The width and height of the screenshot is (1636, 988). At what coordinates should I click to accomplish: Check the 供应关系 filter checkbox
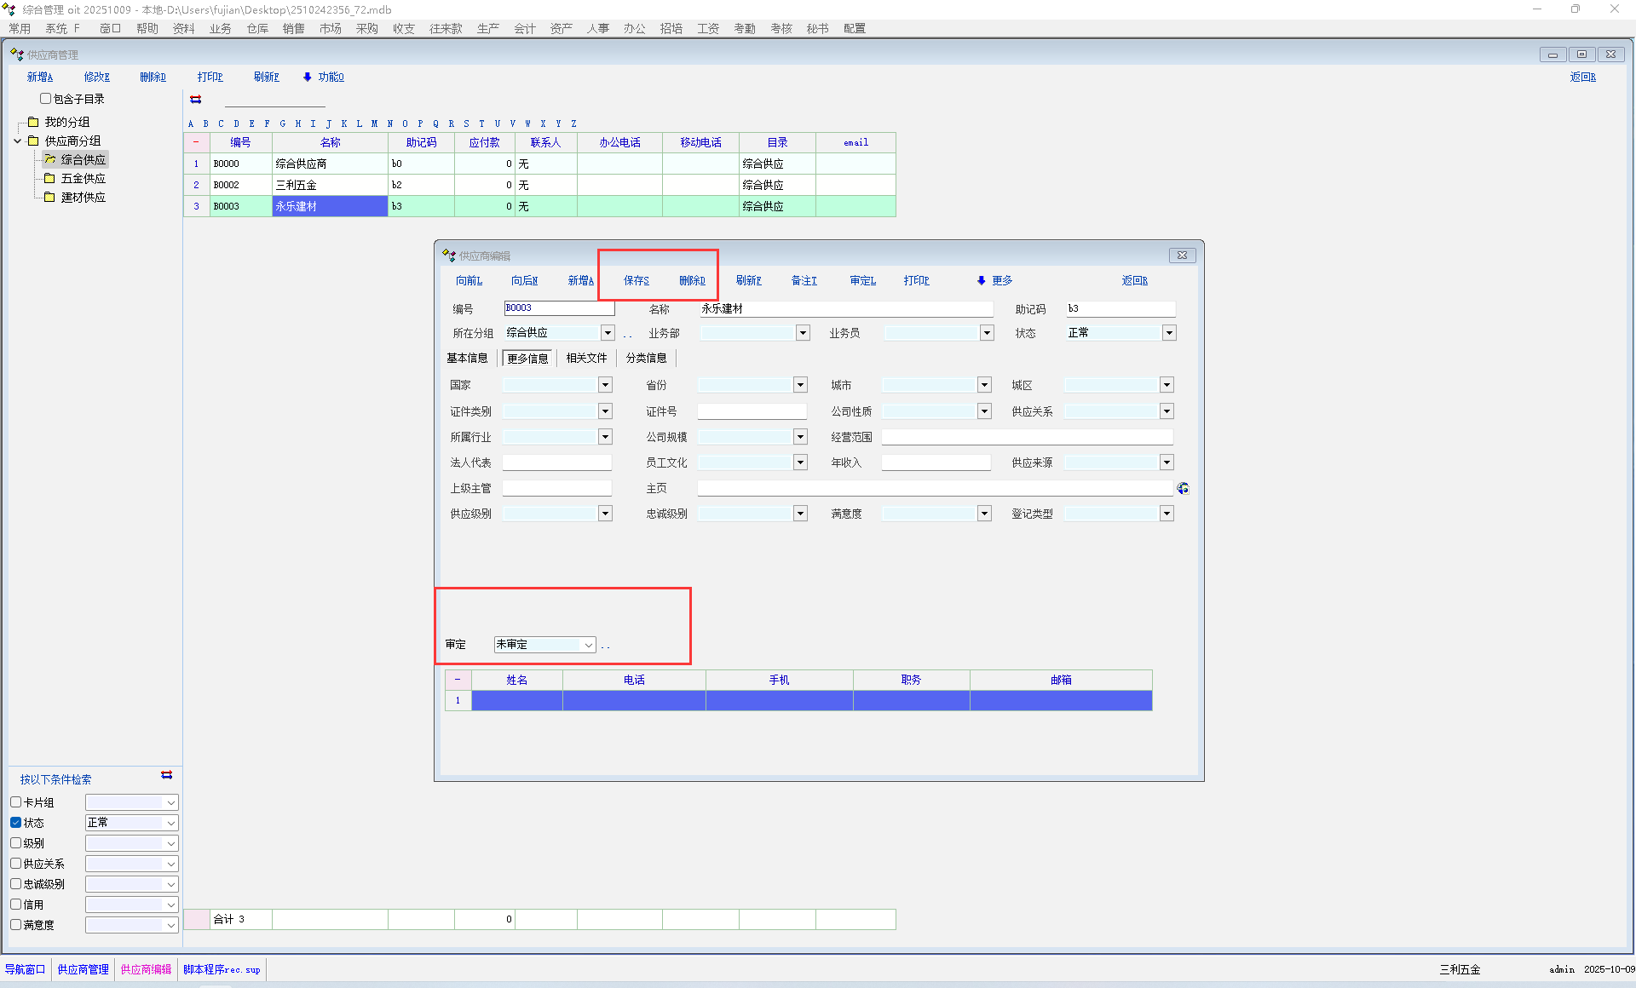point(16,864)
